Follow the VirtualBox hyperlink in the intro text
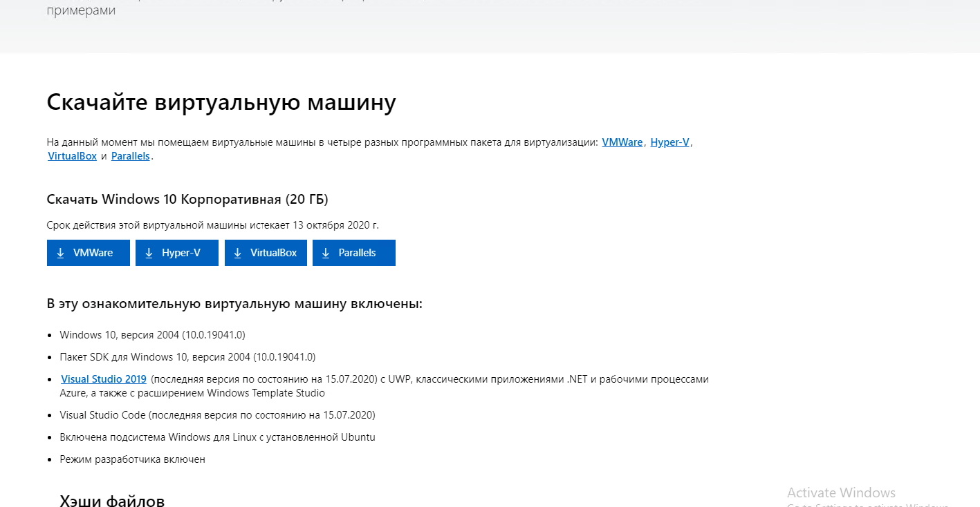The width and height of the screenshot is (980, 507). tap(72, 156)
